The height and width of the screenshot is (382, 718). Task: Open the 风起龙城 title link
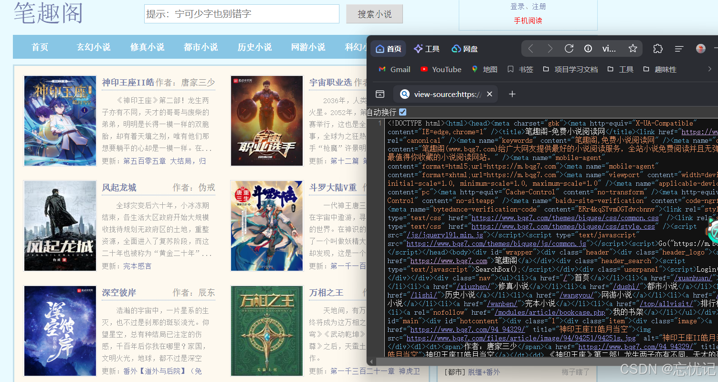(x=119, y=188)
